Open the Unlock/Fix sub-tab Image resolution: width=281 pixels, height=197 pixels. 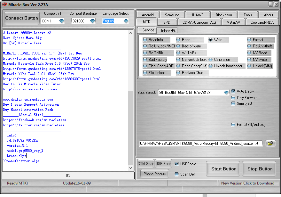tap(168, 30)
